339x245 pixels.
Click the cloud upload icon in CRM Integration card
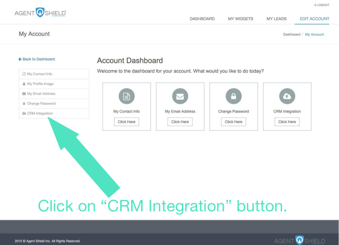pyautogui.click(x=287, y=96)
